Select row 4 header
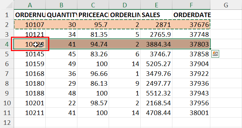The height and width of the screenshot is (128, 242). point(7,44)
